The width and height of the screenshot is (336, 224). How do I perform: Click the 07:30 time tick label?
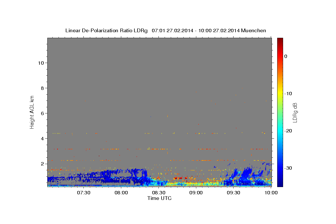click(83, 193)
